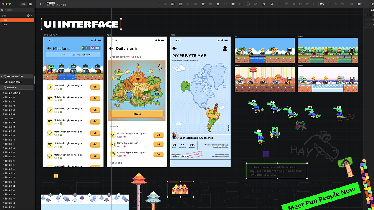Click the align baseline toolbar icon
374x210 pixels.
point(280,4)
